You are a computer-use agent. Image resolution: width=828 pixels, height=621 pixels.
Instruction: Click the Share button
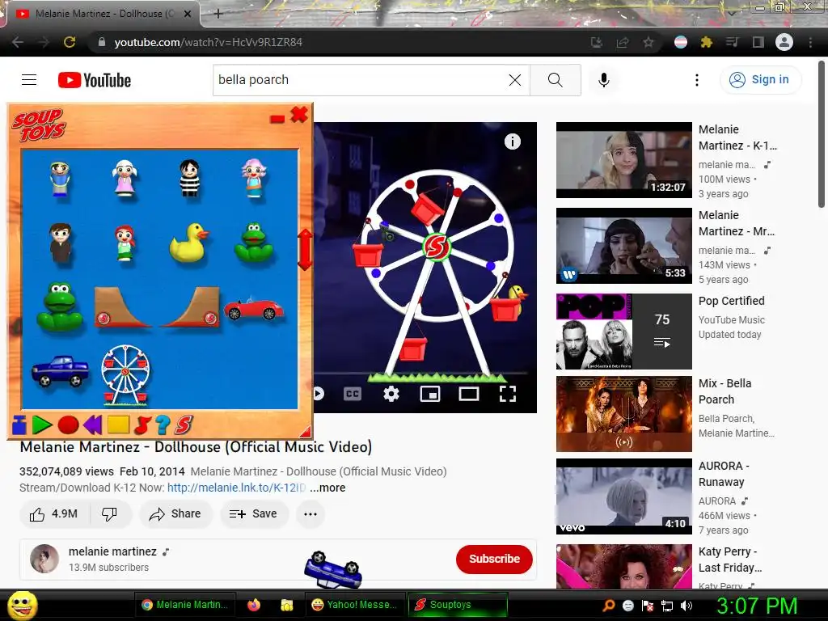point(175,513)
